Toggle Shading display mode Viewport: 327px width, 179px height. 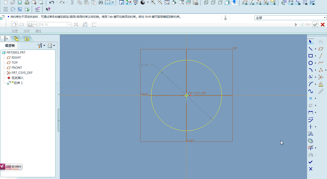[227, 3]
